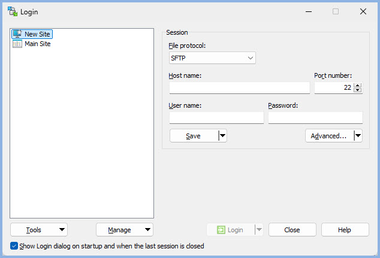Open the Login button dropdown arrow
Viewport: 380px width, 258px height.
pos(259,230)
